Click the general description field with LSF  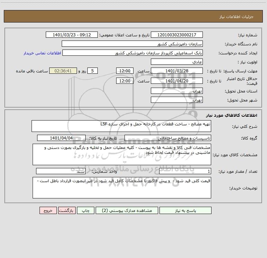[x=121, y=126]
